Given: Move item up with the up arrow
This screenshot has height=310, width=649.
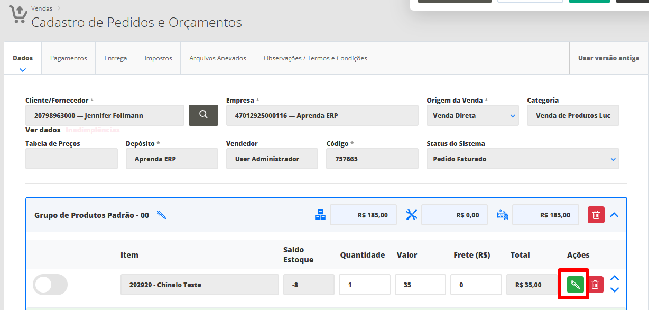Looking at the screenshot, I should [614, 278].
